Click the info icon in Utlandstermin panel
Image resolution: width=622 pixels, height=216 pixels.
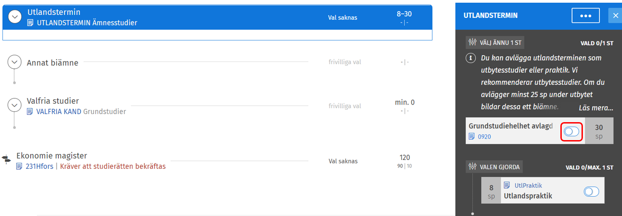pos(471,58)
